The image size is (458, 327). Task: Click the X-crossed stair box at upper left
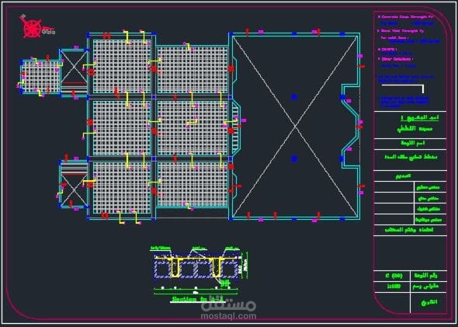[x=74, y=67]
